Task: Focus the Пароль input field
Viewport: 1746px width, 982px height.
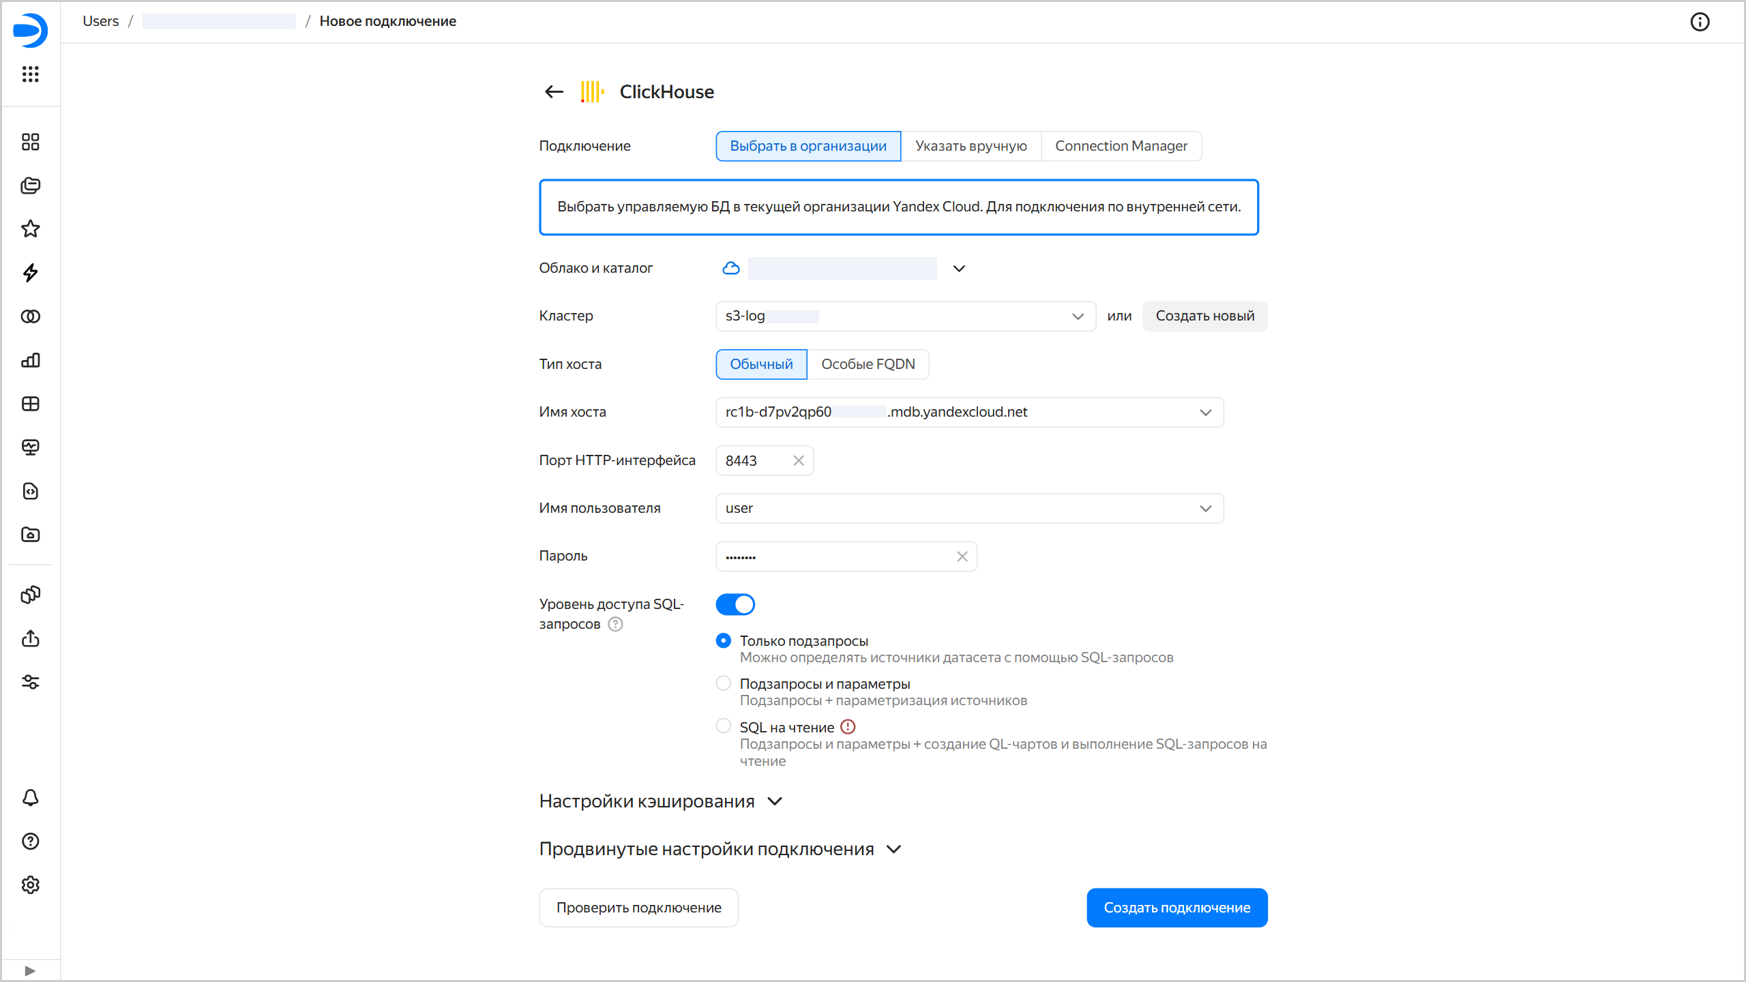Action: coord(846,556)
